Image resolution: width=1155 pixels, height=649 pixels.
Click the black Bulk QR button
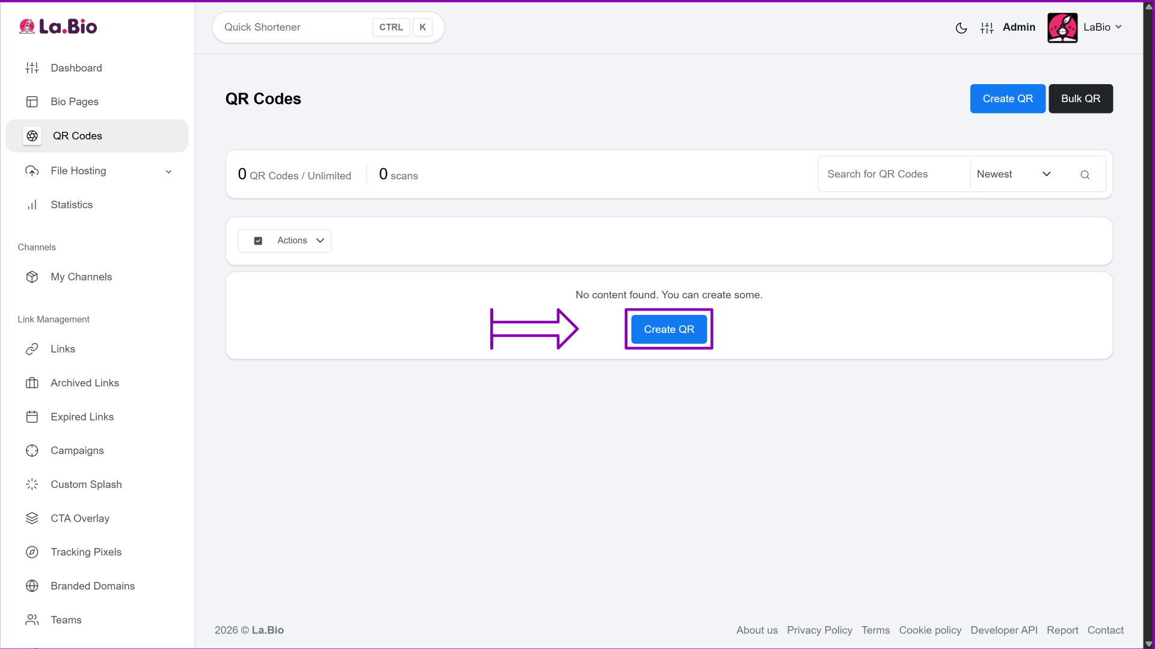pos(1080,99)
